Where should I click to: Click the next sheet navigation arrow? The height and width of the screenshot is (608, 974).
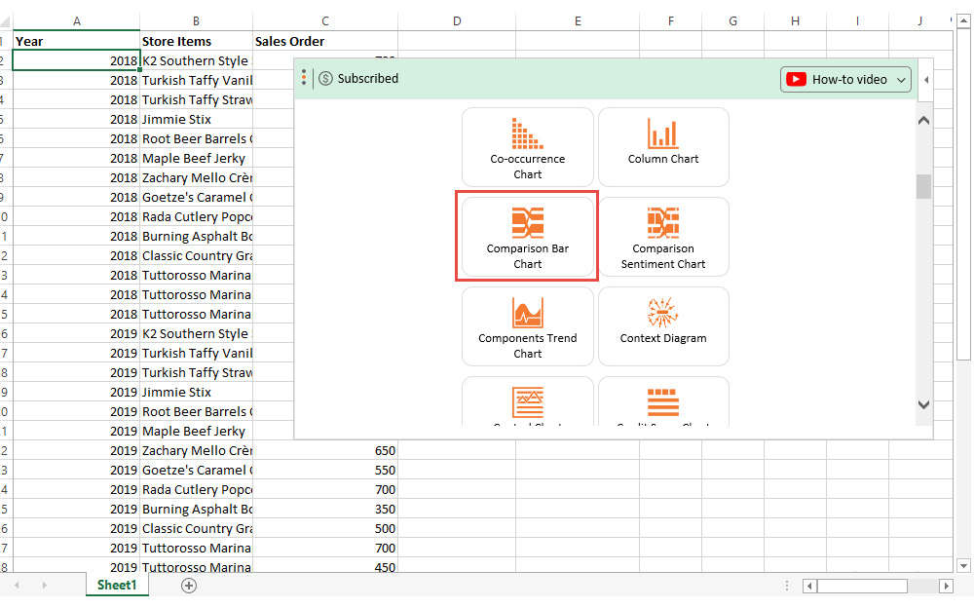44,585
